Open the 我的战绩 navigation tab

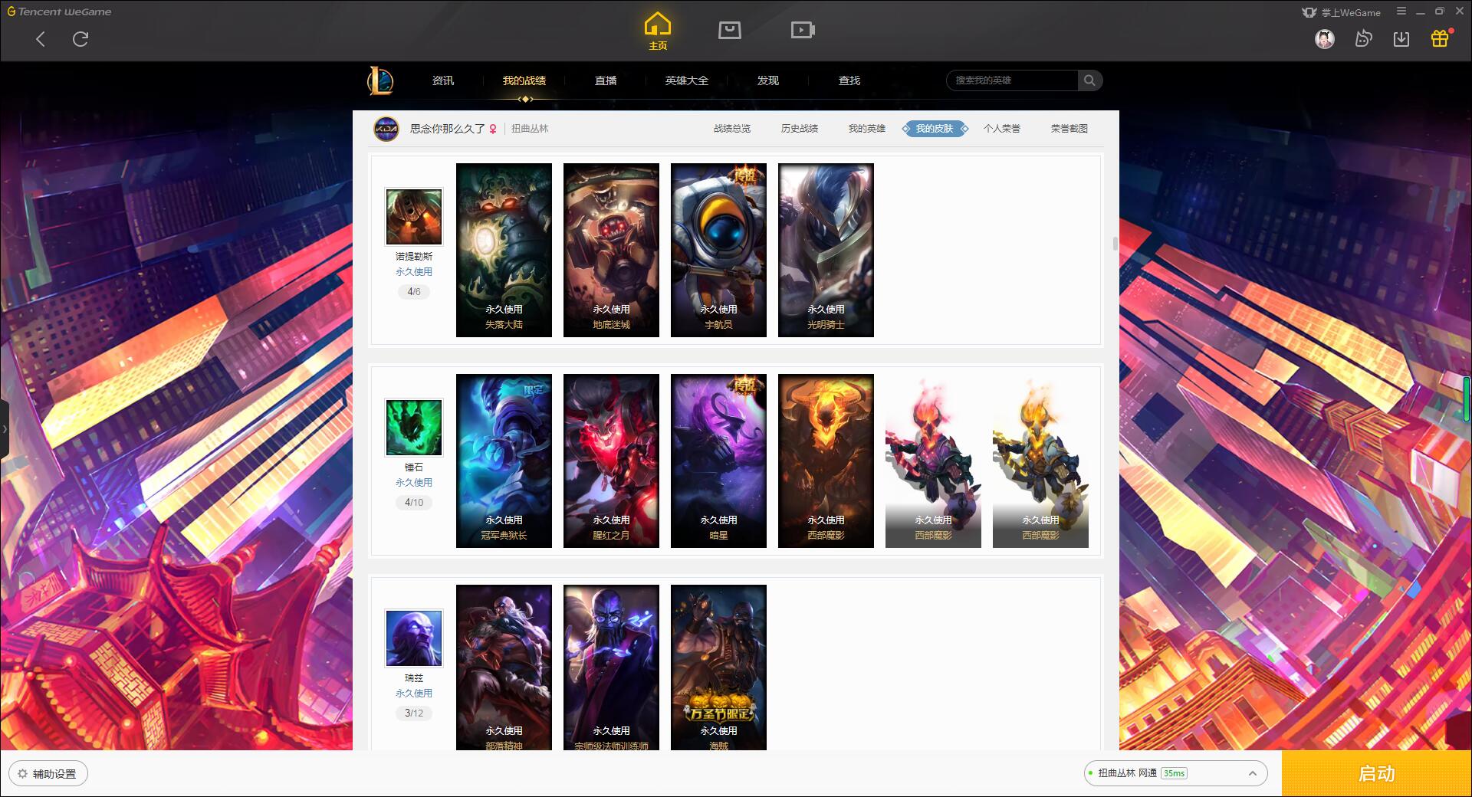524,80
